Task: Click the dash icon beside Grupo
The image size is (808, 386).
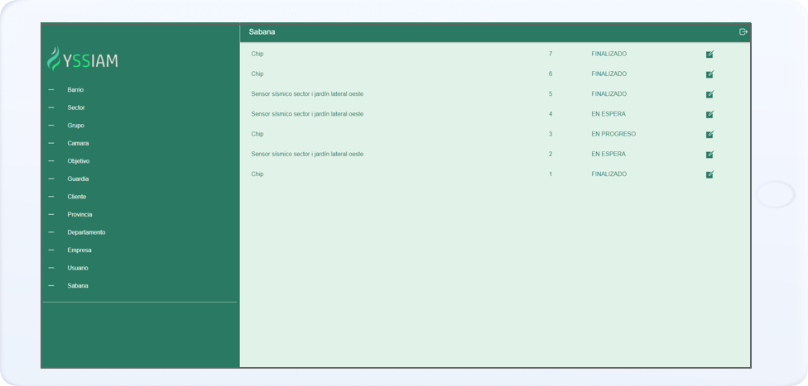Action: (x=51, y=126)
